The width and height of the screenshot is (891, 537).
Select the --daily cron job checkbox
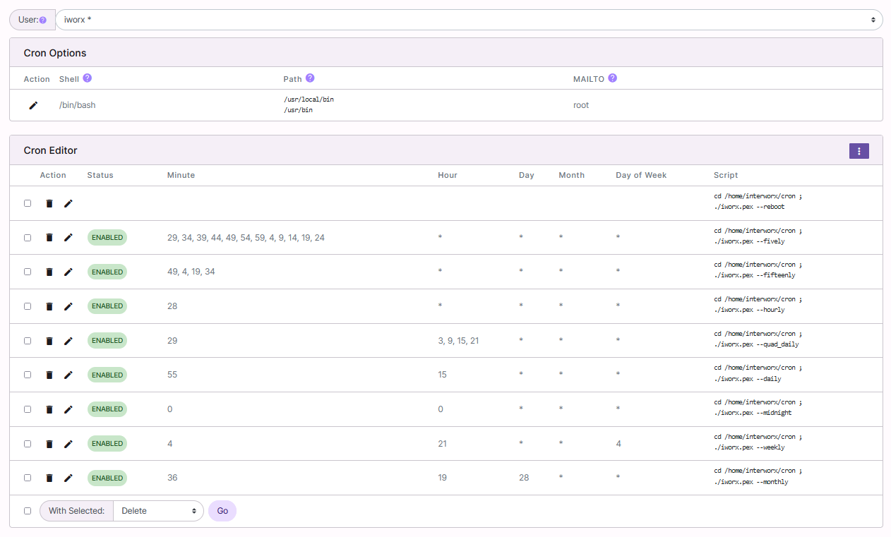click(x=28, y=375)
